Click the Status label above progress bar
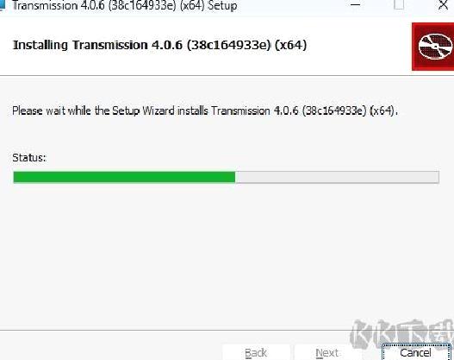Image resolution: width=454 pixels, height=360 pixels. (29, 157)
